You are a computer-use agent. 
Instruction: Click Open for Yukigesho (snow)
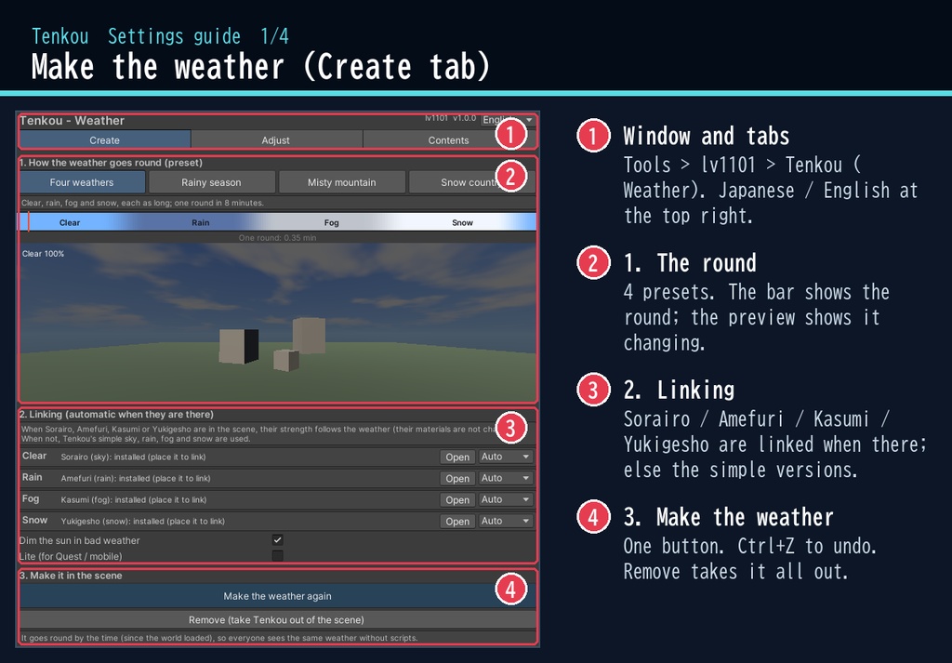pyautogui.click(x=457, y=521)
